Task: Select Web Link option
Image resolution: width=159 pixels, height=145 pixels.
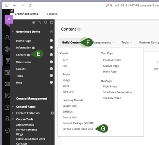Action: [x=68, y=91]
